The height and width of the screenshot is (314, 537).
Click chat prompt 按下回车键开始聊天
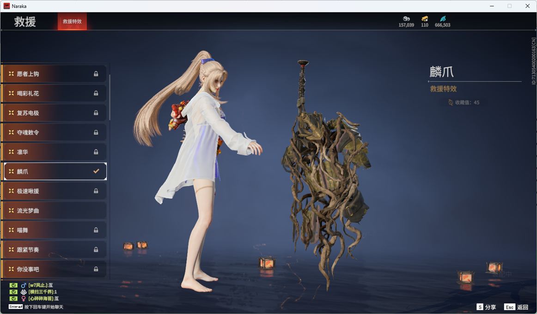pyautogui.click(x=43, y=307)
